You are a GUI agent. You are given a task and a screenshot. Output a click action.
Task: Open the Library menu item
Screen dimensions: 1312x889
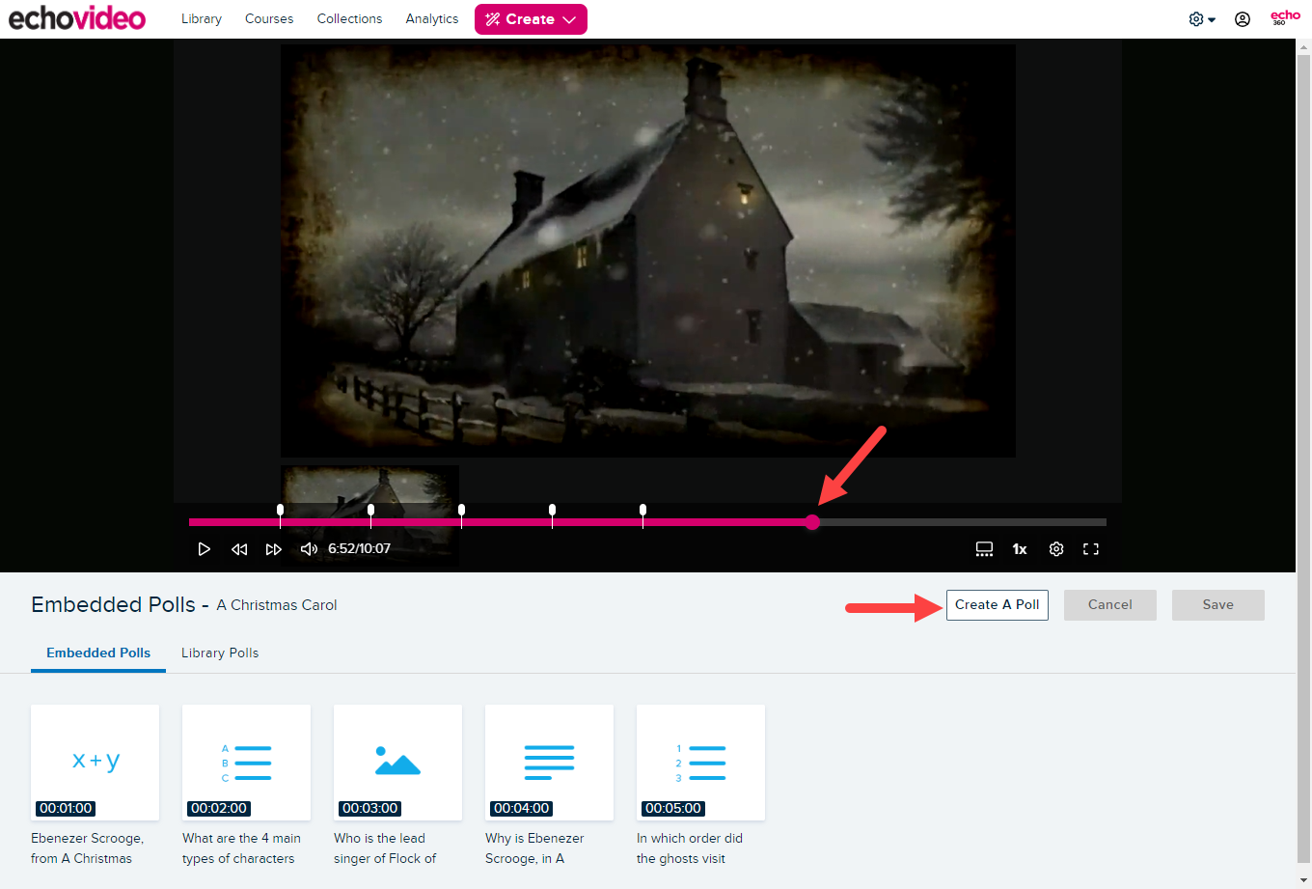202,18
